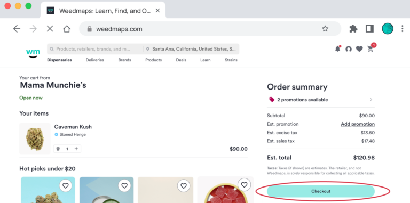This screenshot has height=203, width=410.
Task: Focus the products and retailers search field
Action: pos(95,49)
